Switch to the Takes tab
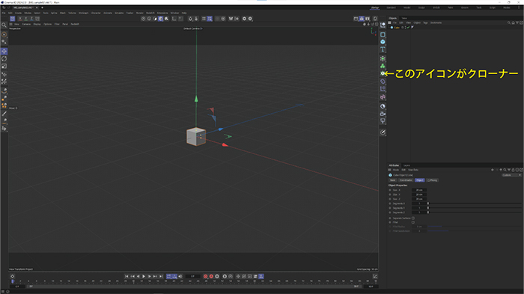 (x=404, y=19)
